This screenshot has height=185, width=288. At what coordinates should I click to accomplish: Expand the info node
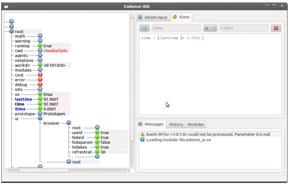[40, 89]
